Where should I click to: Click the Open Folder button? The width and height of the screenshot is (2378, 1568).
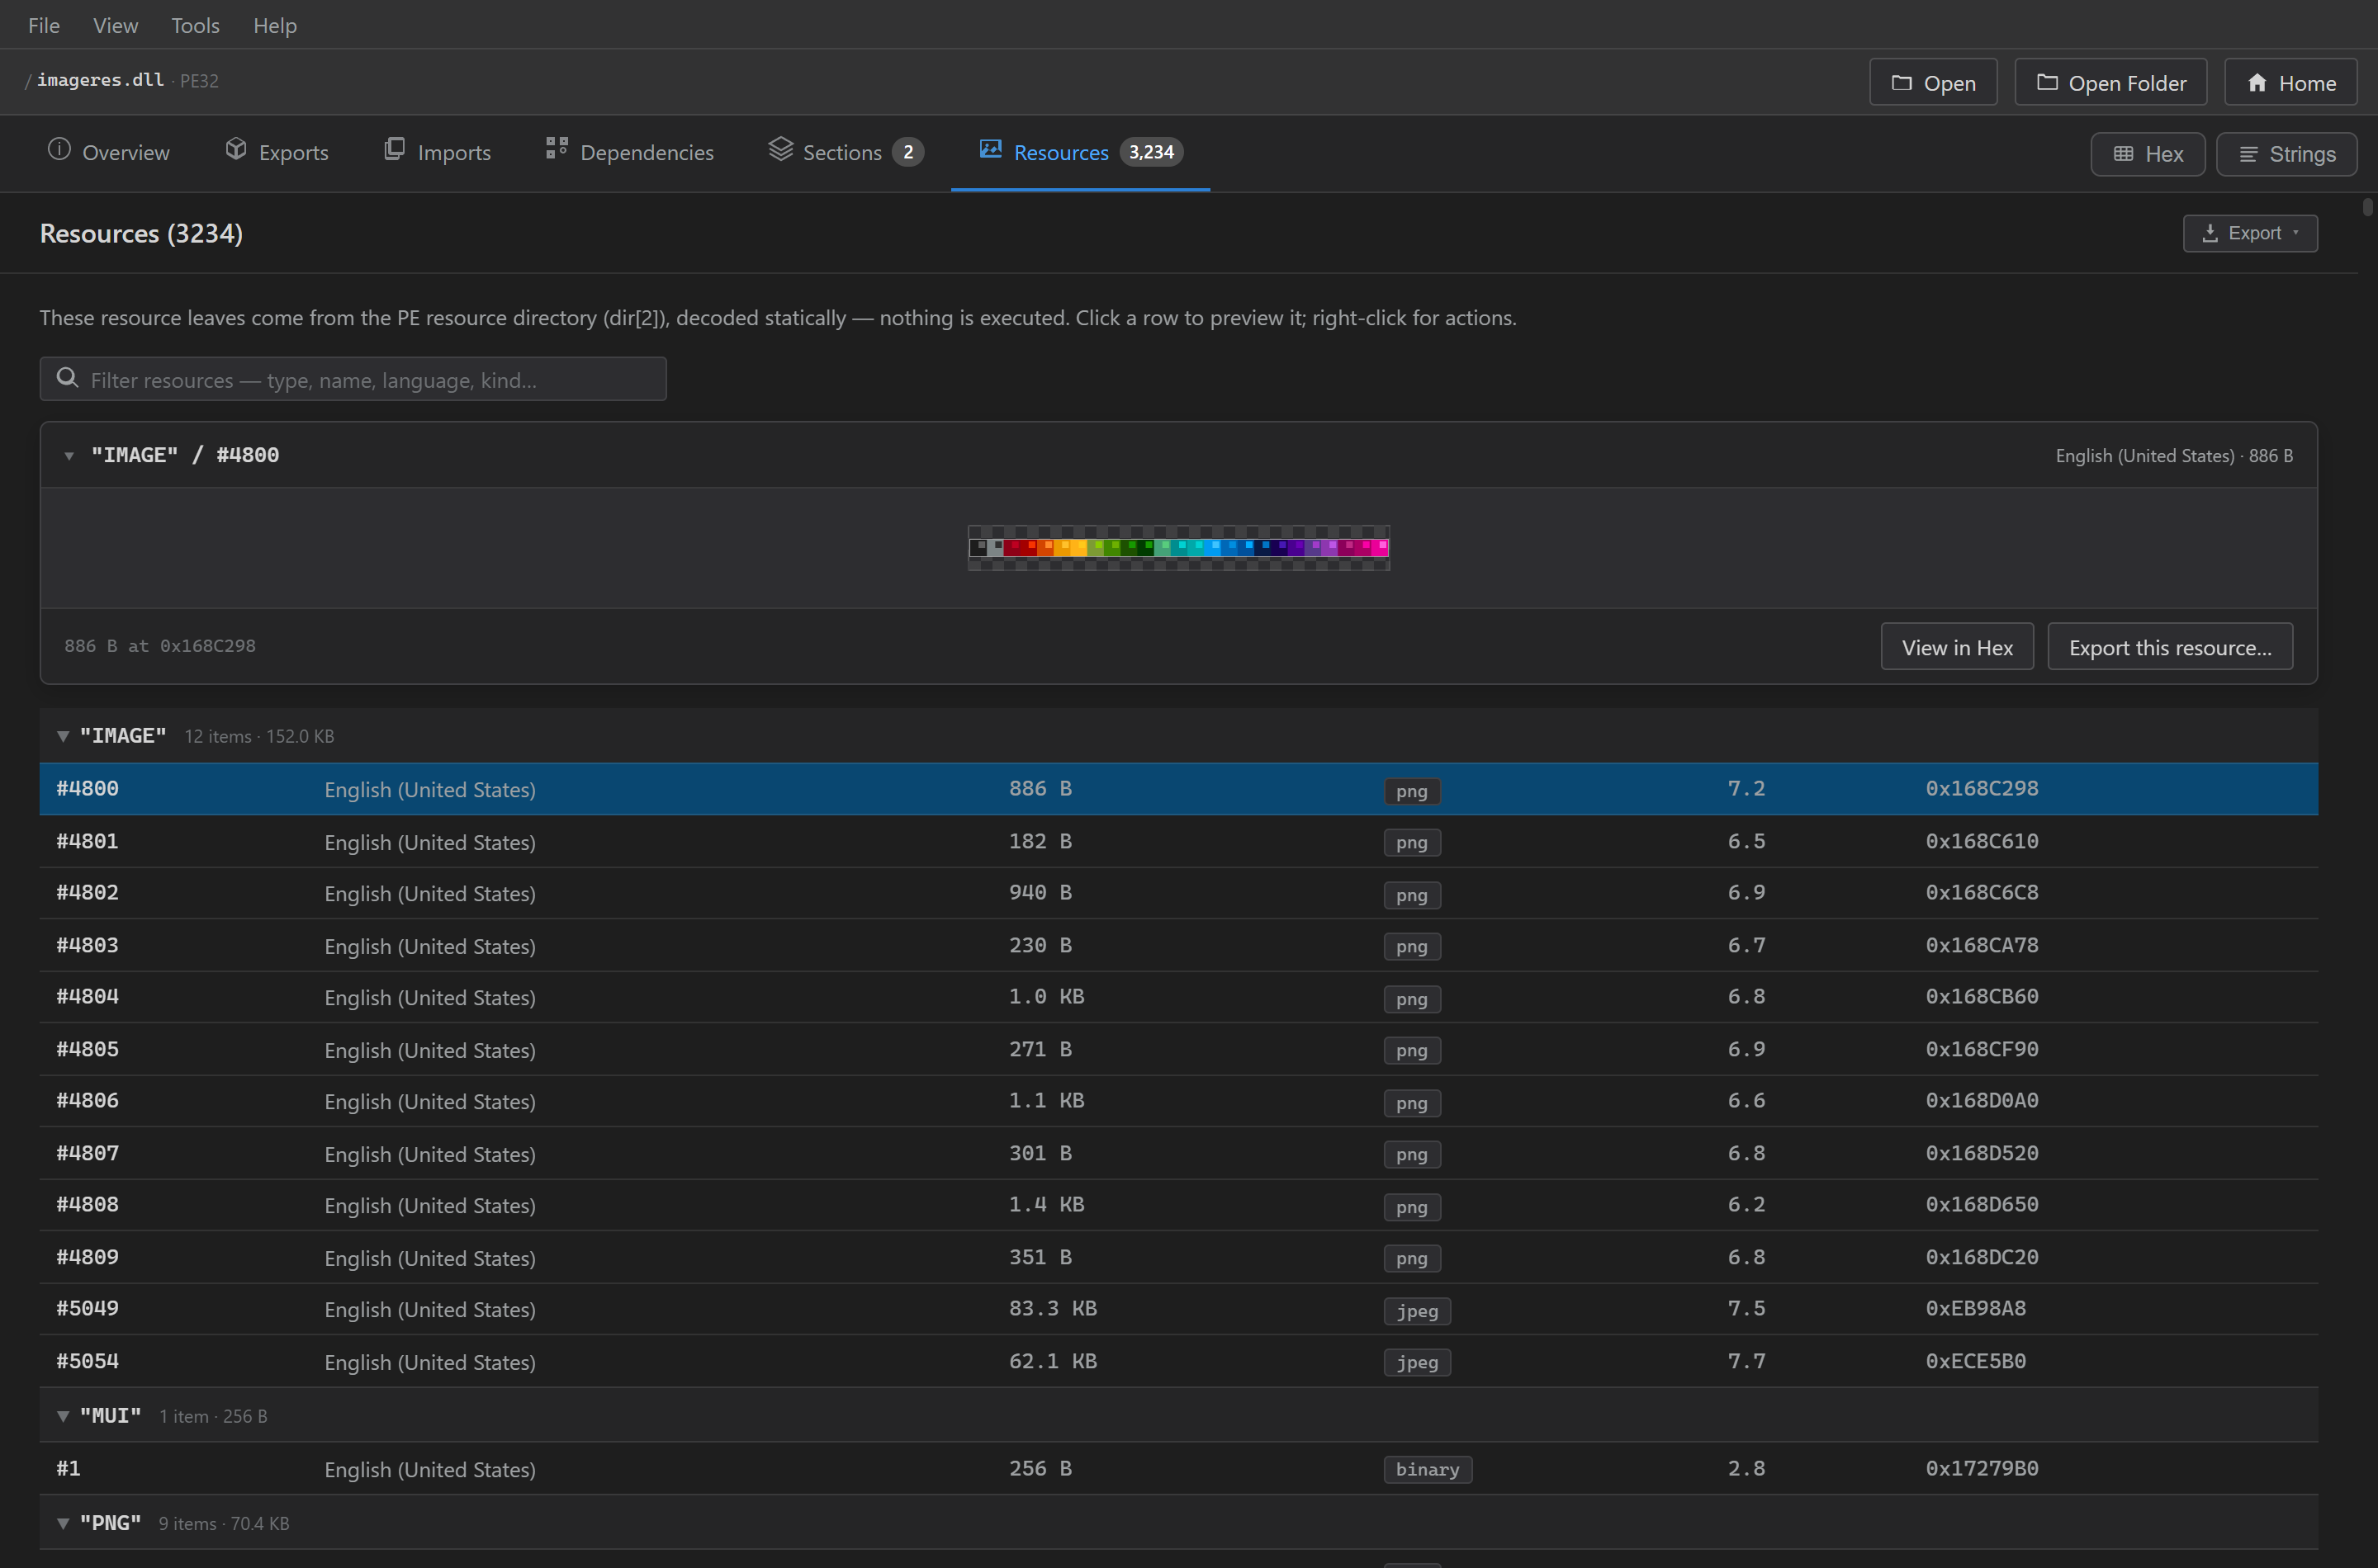tap(2110, 83)
